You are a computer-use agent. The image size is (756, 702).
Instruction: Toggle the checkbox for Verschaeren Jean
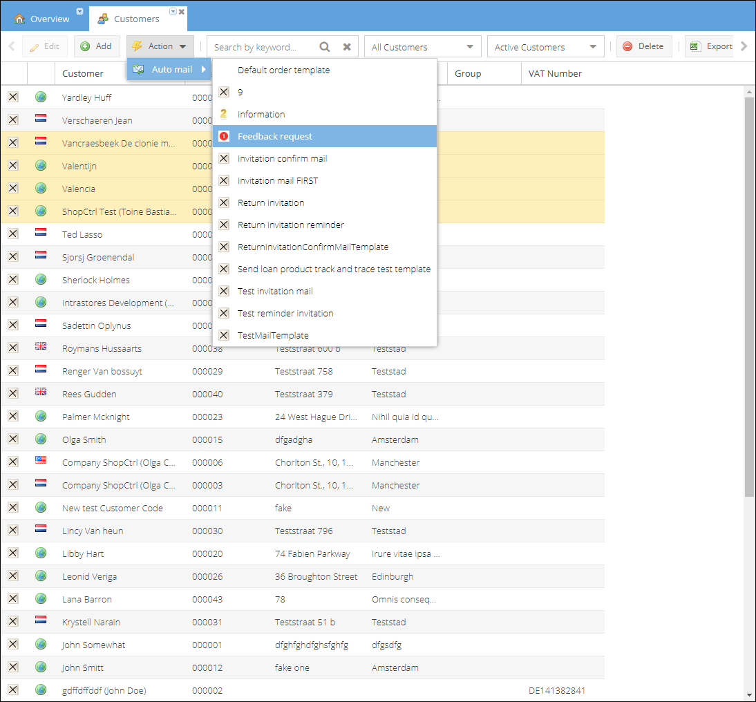[x=13, y=120]
